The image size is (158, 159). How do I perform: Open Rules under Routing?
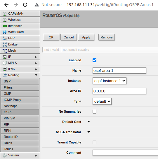point(20,143)
